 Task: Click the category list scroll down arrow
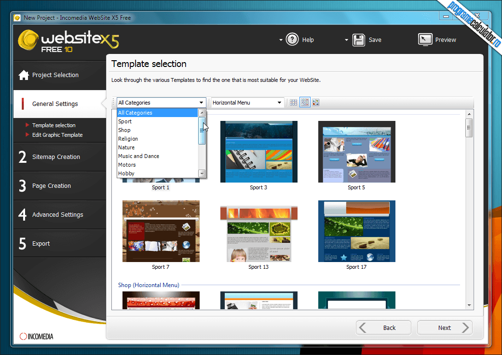202,173
